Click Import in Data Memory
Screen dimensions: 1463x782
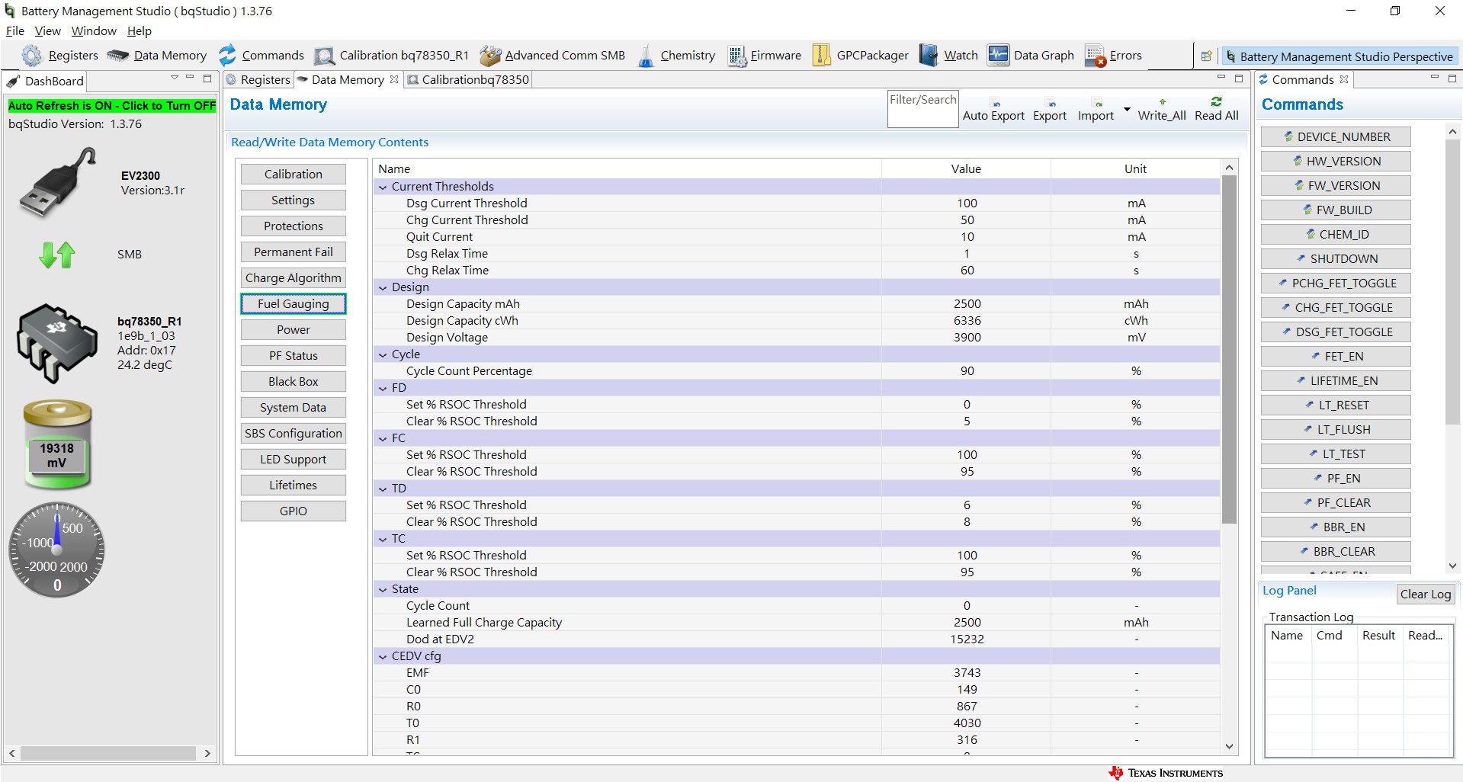coord(1096,109)
